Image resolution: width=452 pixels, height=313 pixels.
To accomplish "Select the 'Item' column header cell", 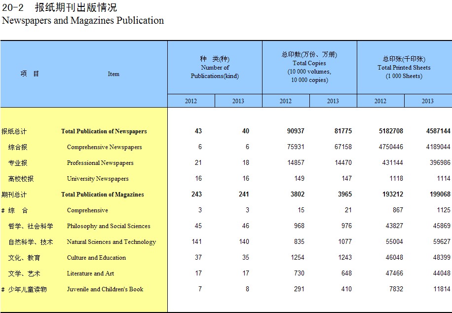I will click(x=113, y=74).
